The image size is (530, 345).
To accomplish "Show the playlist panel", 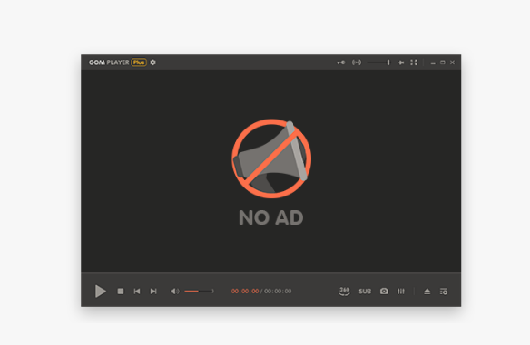I will click(444, 292).
